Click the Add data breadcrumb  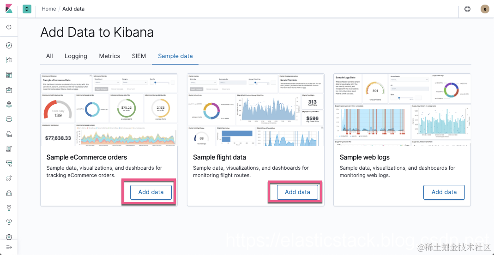(73, 9)
